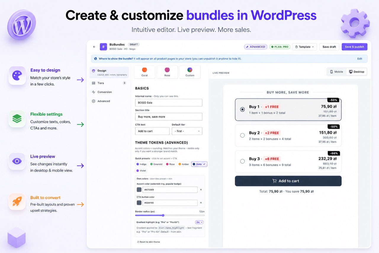Screen dimensions: 379x253
Task: Click the Advanced gear icon in sidebar
Action: coord(94,101)
